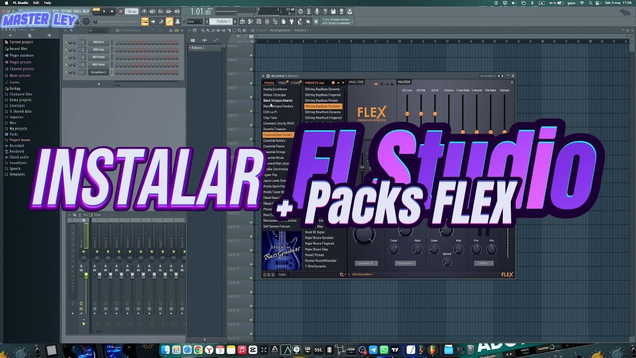Open Accordion 1 plugin gear settings icon
636x358 pixels.
268,76
